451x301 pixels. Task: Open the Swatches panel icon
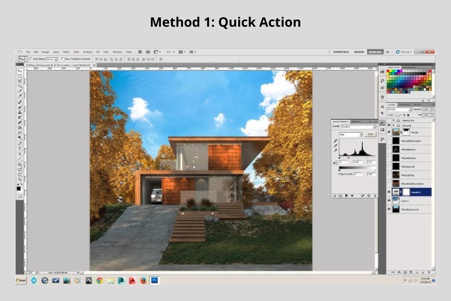click(x=394, y=67)
